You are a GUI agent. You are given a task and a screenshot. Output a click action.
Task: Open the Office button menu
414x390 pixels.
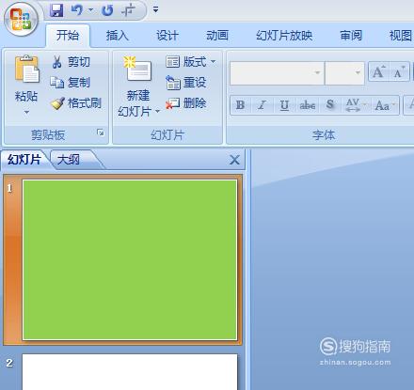click(22, 20)
